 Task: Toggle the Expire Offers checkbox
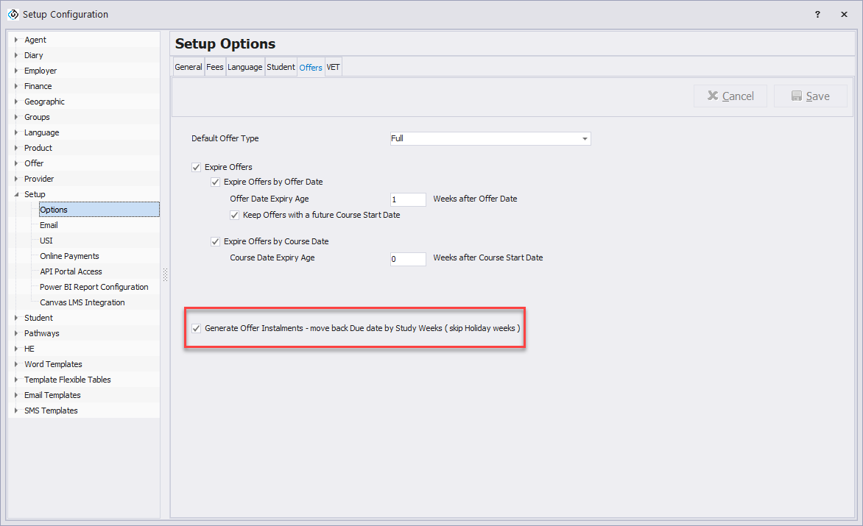click(197, 167)
